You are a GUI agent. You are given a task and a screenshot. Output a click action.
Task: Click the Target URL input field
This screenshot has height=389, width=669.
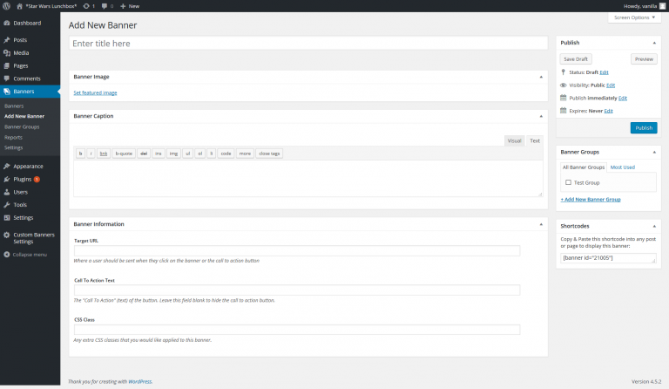click(297, 251)
